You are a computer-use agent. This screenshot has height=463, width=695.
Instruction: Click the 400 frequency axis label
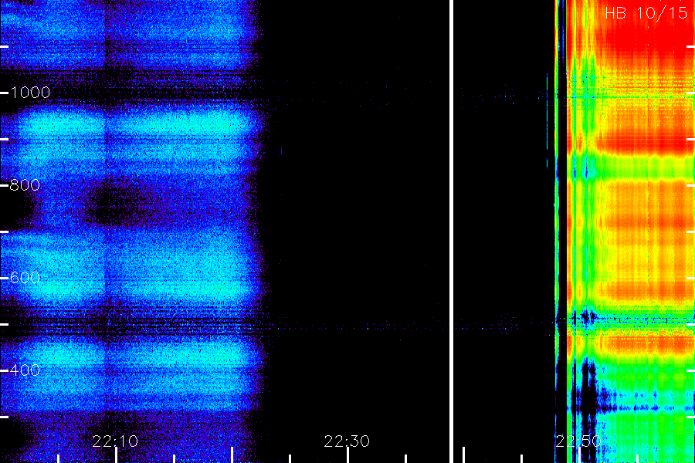click(25, 370)
